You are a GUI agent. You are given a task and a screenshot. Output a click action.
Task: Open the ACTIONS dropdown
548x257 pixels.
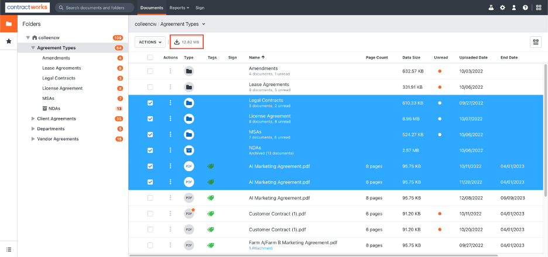pos(150,42)
